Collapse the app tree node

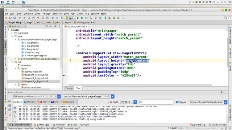click(x=9, y=30)
